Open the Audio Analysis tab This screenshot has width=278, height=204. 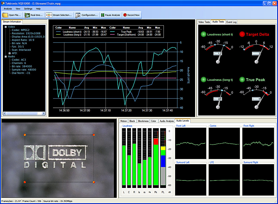167,121
